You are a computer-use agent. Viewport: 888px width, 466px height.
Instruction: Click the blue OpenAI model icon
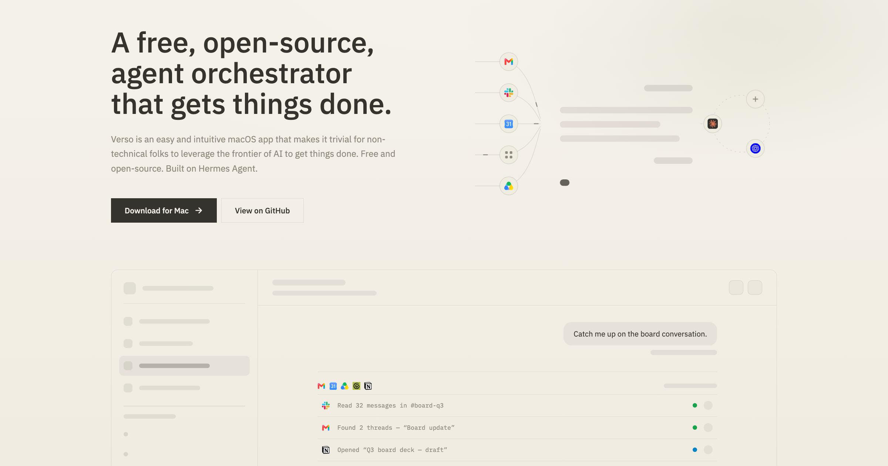(x=755, y=148)
